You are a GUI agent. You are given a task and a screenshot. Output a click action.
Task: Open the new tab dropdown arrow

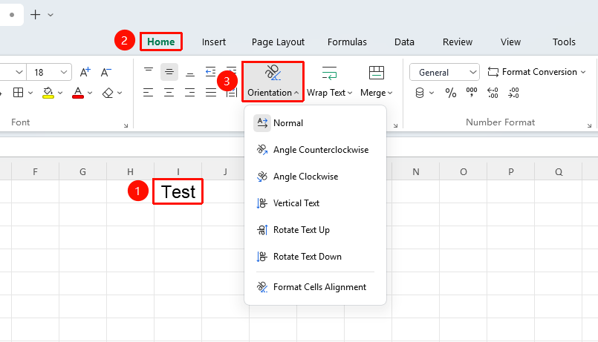point(51,16)
